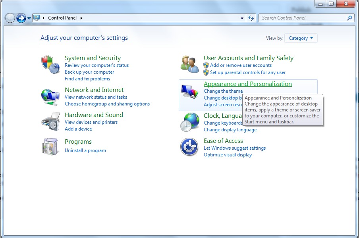Viewport: 359px width, 238px height.
Task: Click View network status and tasks
Action: (96, 97)
